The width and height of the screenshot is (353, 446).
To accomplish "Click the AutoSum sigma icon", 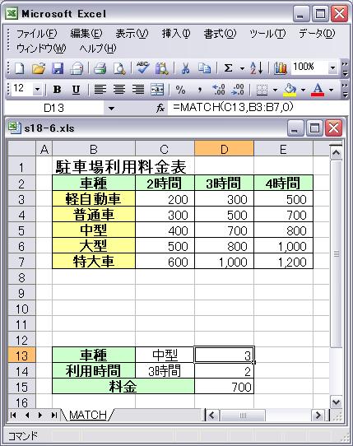I will pos(228,68).
